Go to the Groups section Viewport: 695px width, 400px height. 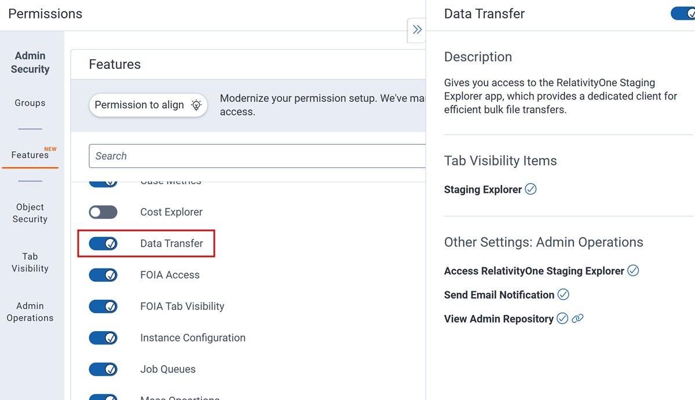pos(30,102)
